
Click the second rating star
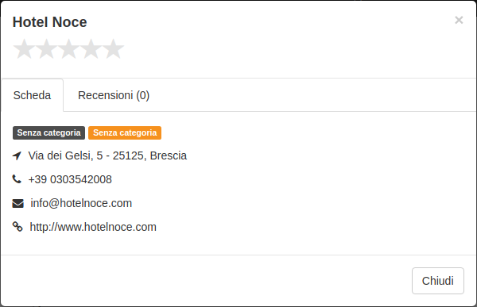point(46,48)
